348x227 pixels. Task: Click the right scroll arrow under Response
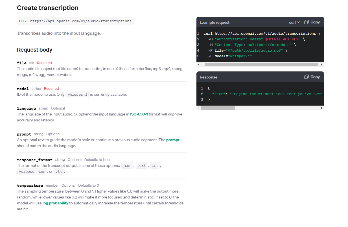pyautogui.click(x=322, y=108)
